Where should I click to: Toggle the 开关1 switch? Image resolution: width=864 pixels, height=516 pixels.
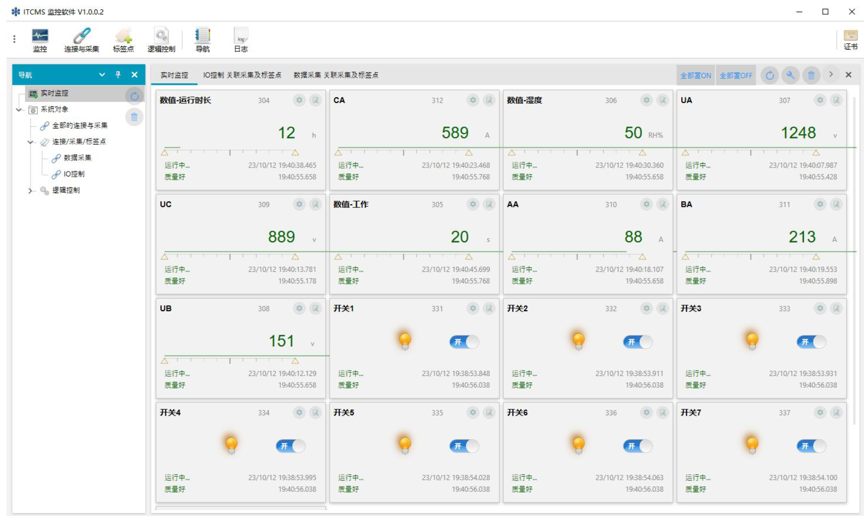[464, 342]
